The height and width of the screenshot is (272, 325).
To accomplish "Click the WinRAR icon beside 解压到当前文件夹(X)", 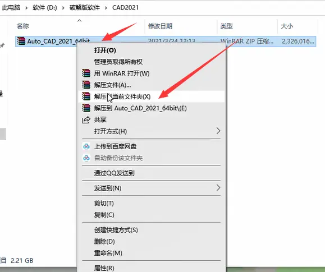I will [86, 96].
